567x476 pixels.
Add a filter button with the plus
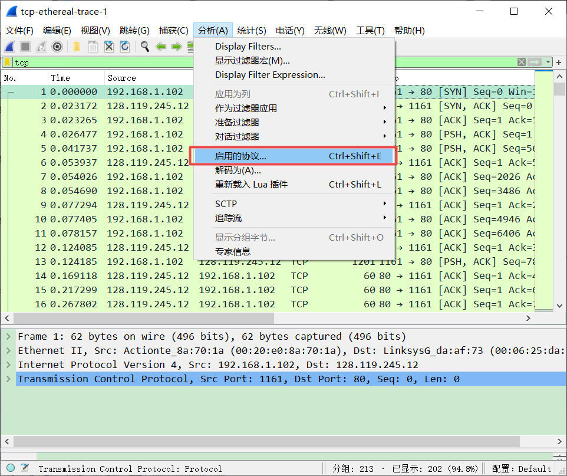click(x=559, y=63)
